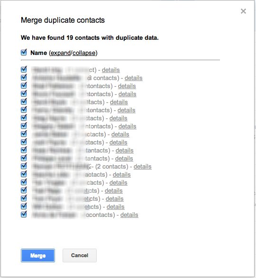Uncheck the tenth contact row checkbox
Viewport: 256px width, 278px height.
pyautogui.click(x=24, y=142)
